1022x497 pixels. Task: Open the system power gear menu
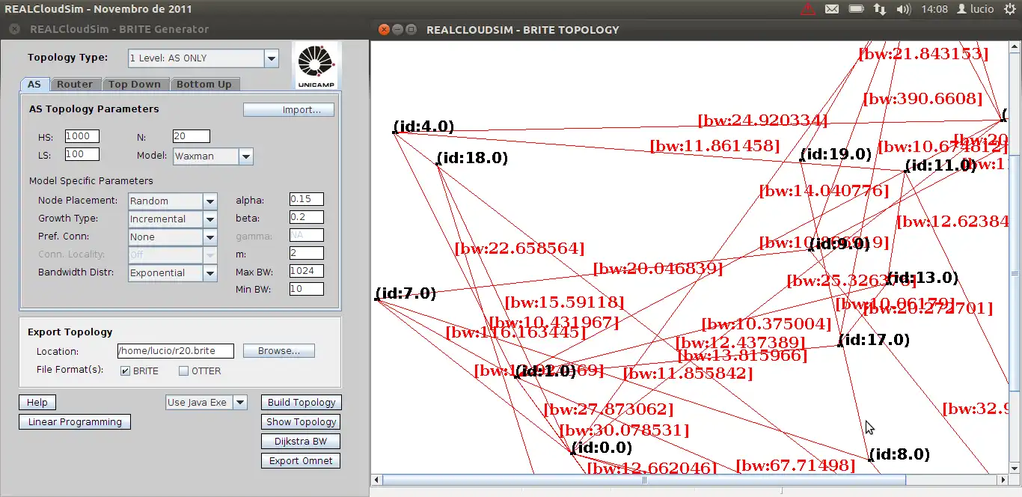[1009, 9]
